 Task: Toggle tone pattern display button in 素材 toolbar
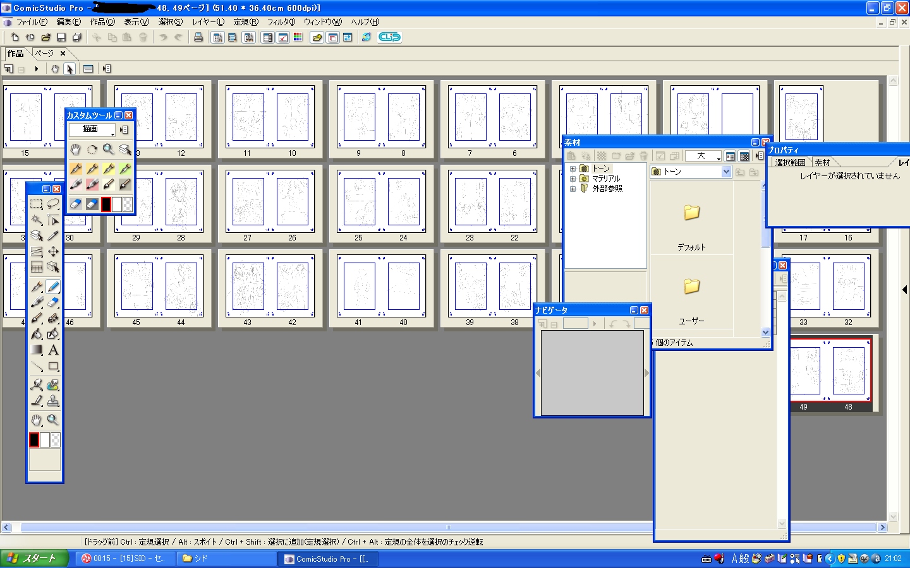tap(744, 156)
